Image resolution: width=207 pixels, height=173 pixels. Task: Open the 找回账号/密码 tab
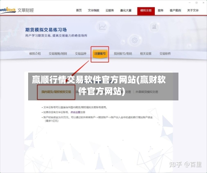coord(123,54)
